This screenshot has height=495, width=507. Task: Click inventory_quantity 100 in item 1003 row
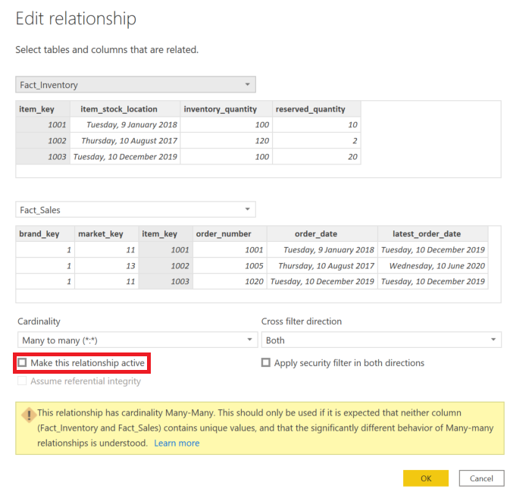coord(227,157)
